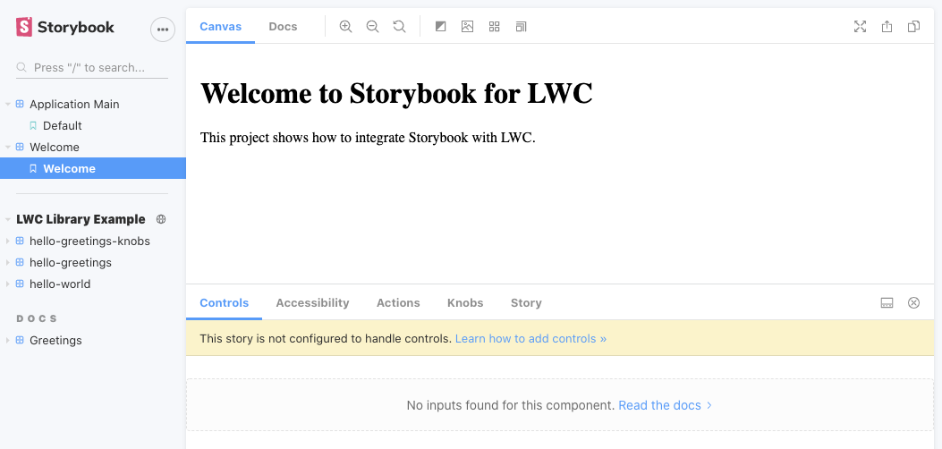Click the globe icon beside LWC Library Example
Image resolution: width=942 pixels, height=449 pixels.
(160, 219)
